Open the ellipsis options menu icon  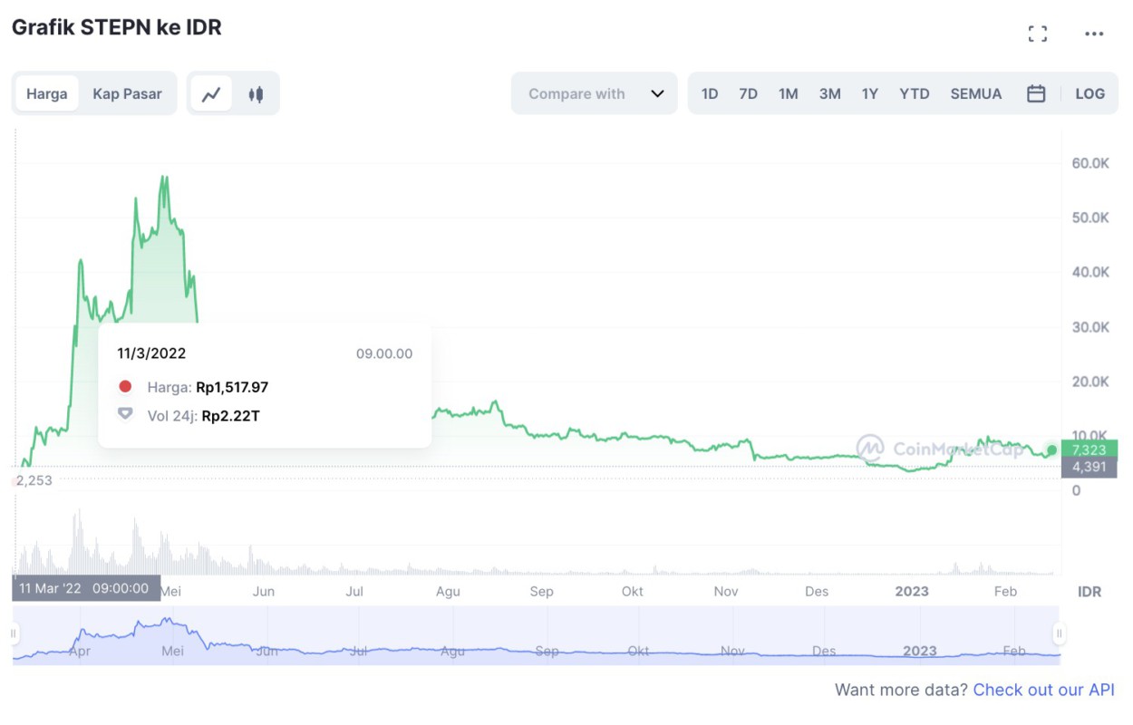point(1094,34)
